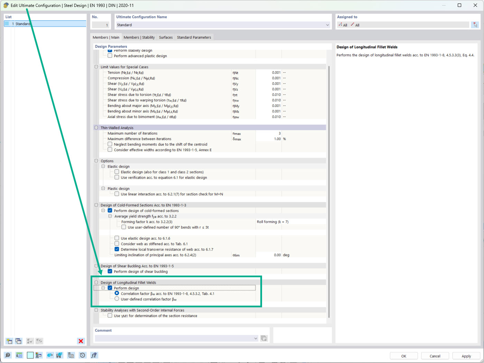
Task: Click Roll forming (k = 7) value cell
Action: pyautogui.click(x=291, y=222)
